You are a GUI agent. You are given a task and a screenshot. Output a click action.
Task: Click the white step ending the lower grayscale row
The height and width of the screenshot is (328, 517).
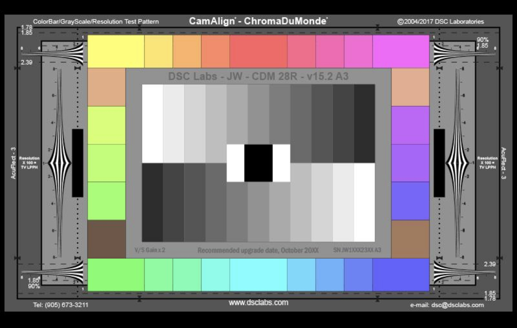pyautogui.click(x=364, y=202)
